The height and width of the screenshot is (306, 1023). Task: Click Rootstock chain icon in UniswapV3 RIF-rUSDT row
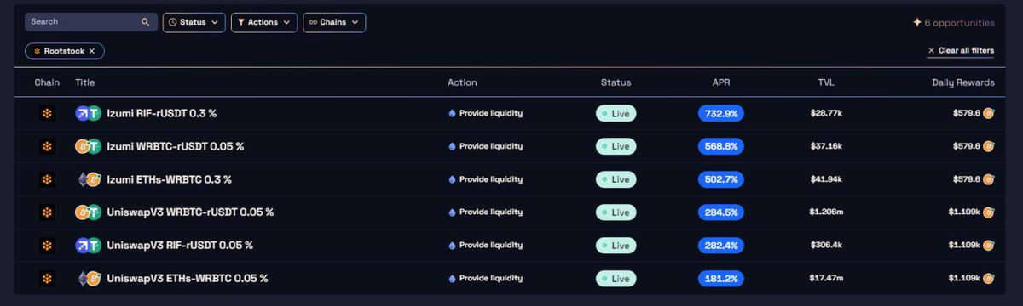coord(47,246)
